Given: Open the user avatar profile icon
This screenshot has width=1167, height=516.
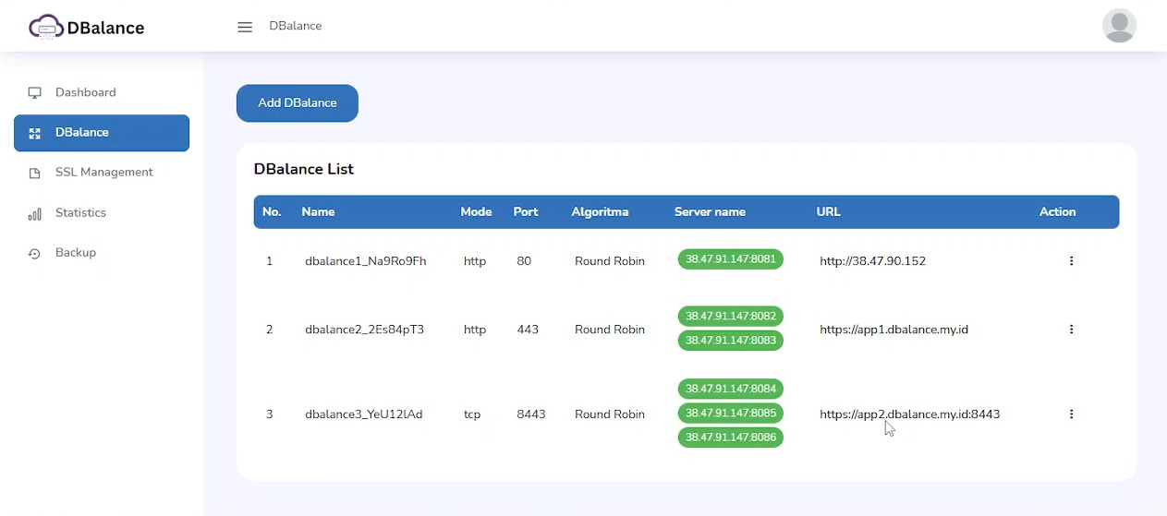Looking at the screenshot, I should 1119,26.
